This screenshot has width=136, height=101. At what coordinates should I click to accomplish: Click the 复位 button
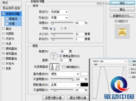click(122, 9)
